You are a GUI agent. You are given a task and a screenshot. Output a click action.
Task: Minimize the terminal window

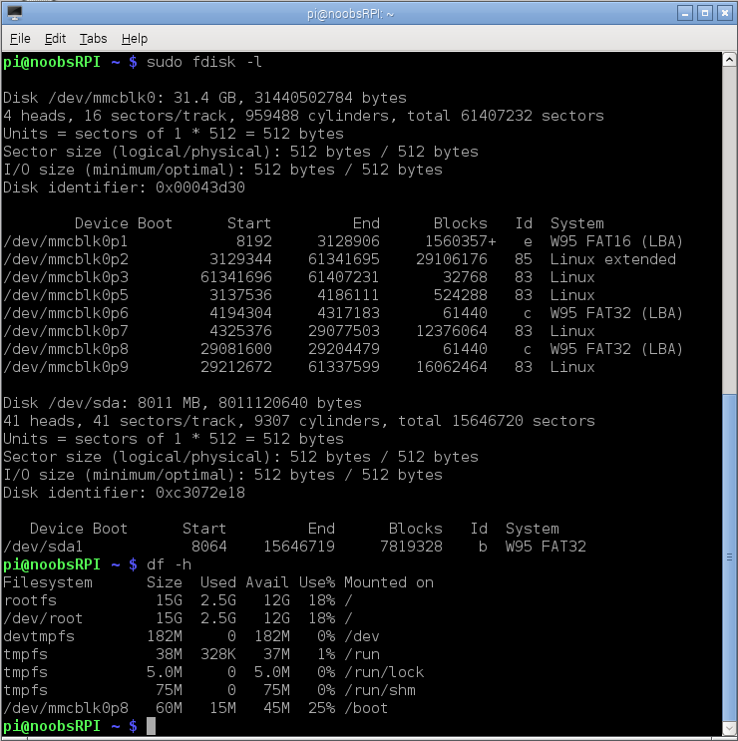(684, 13)
